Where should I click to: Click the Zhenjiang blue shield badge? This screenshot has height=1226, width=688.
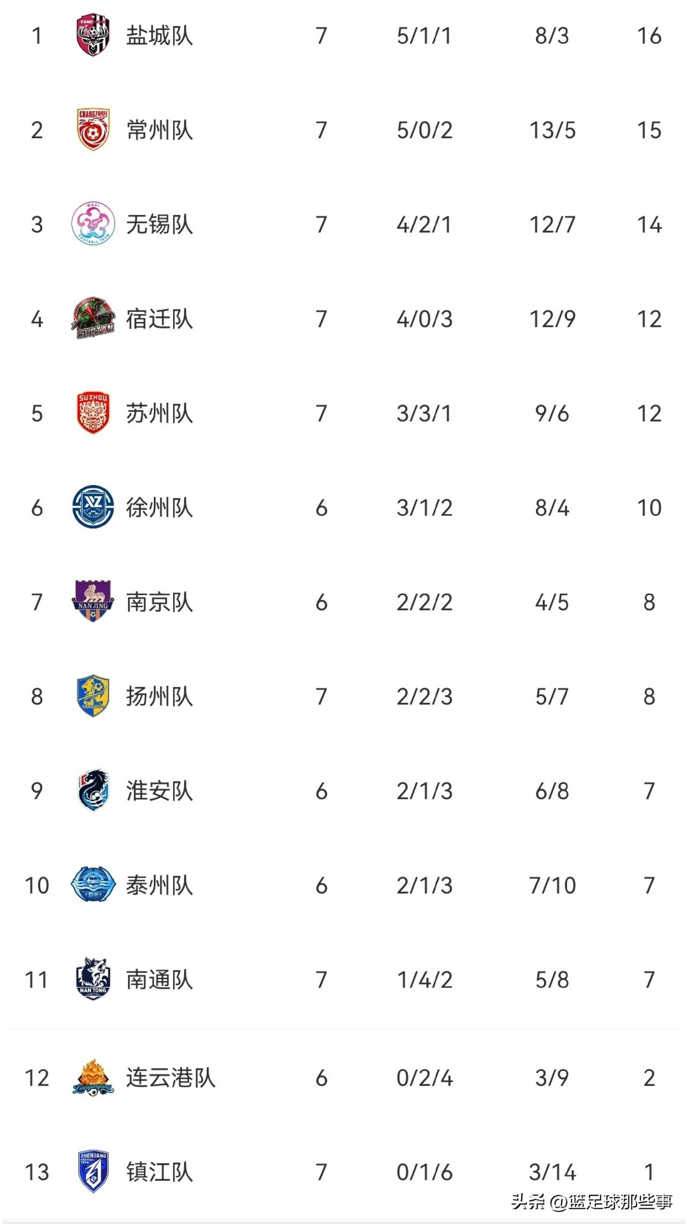[93, 1172]
